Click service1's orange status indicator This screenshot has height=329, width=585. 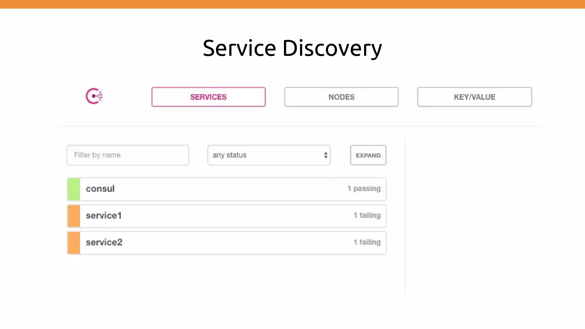tap(74, 216)
